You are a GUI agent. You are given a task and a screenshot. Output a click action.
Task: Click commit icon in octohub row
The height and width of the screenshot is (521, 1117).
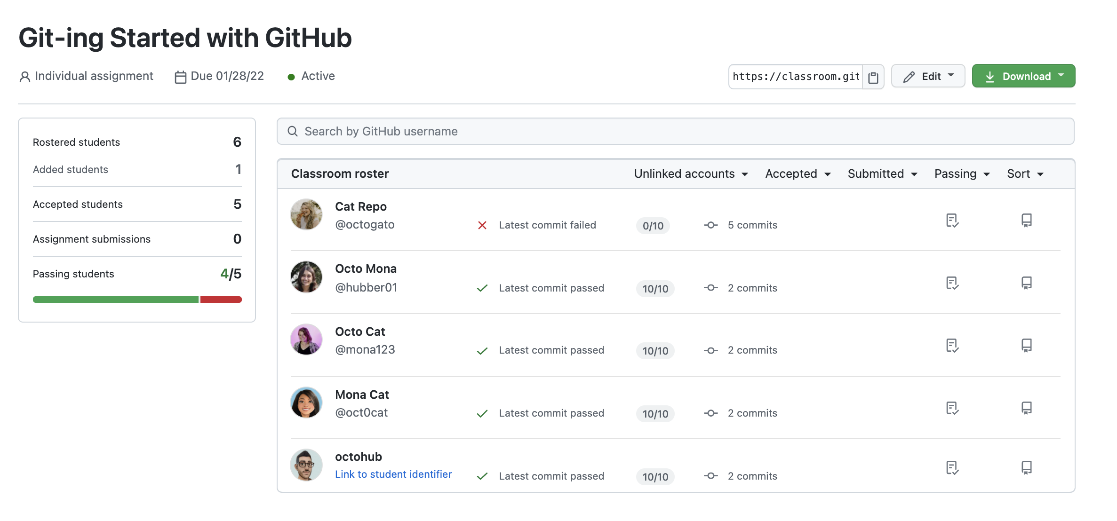[711, 476]
